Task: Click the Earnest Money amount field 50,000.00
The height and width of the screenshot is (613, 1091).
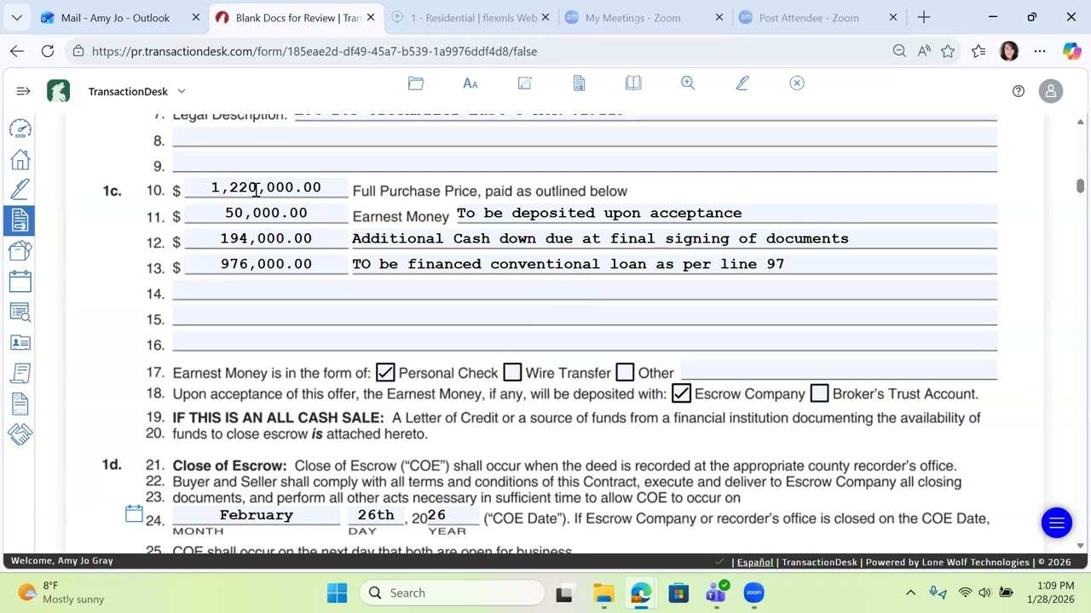Action: 266,213
